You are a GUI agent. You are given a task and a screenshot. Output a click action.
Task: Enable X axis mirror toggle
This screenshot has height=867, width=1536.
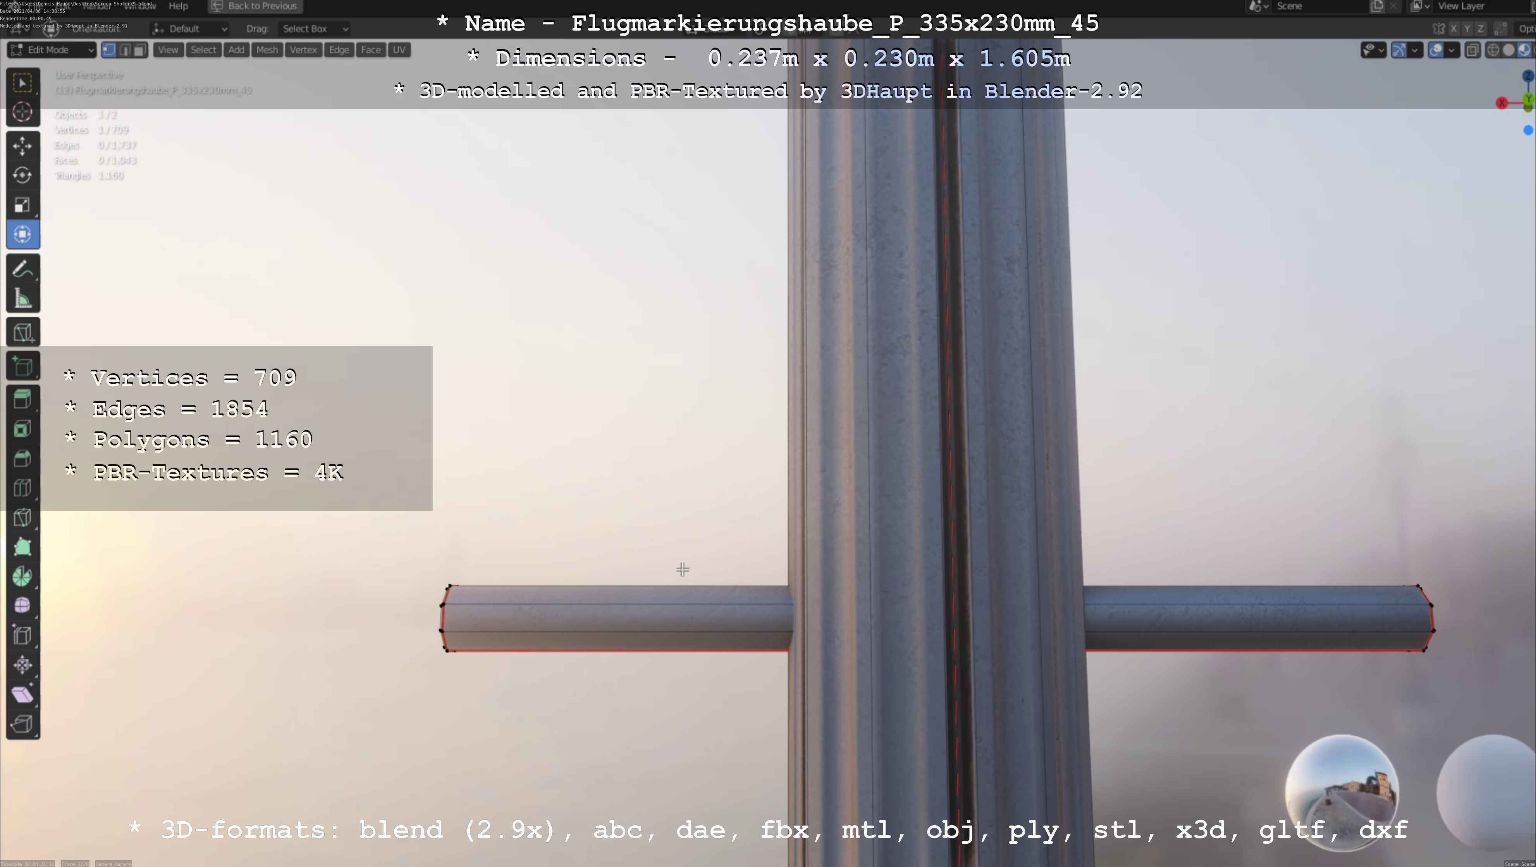(x=1454, y=29)
